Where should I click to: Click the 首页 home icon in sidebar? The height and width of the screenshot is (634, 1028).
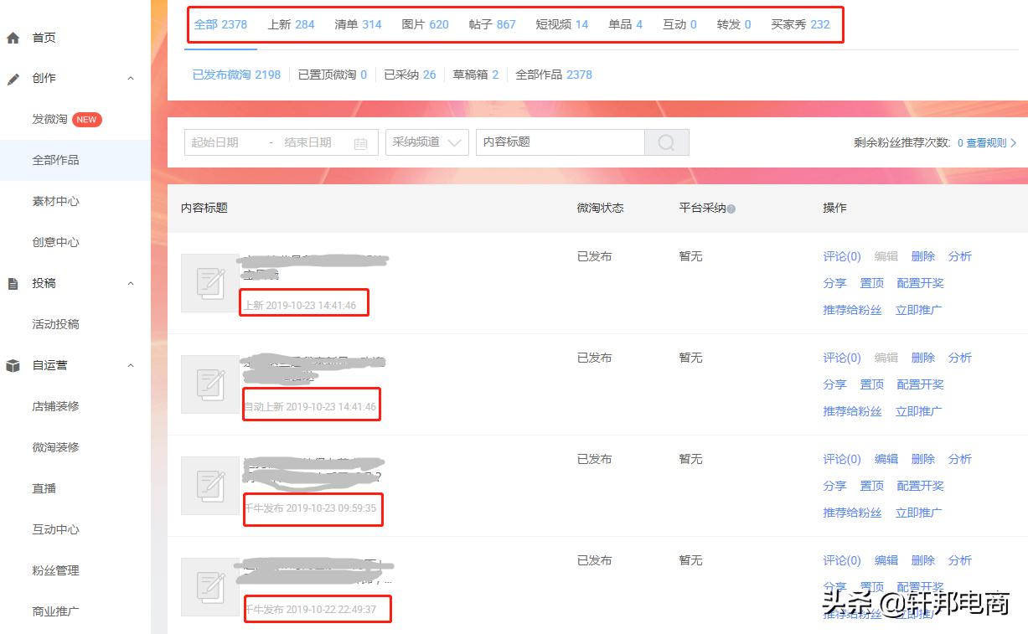12,37
